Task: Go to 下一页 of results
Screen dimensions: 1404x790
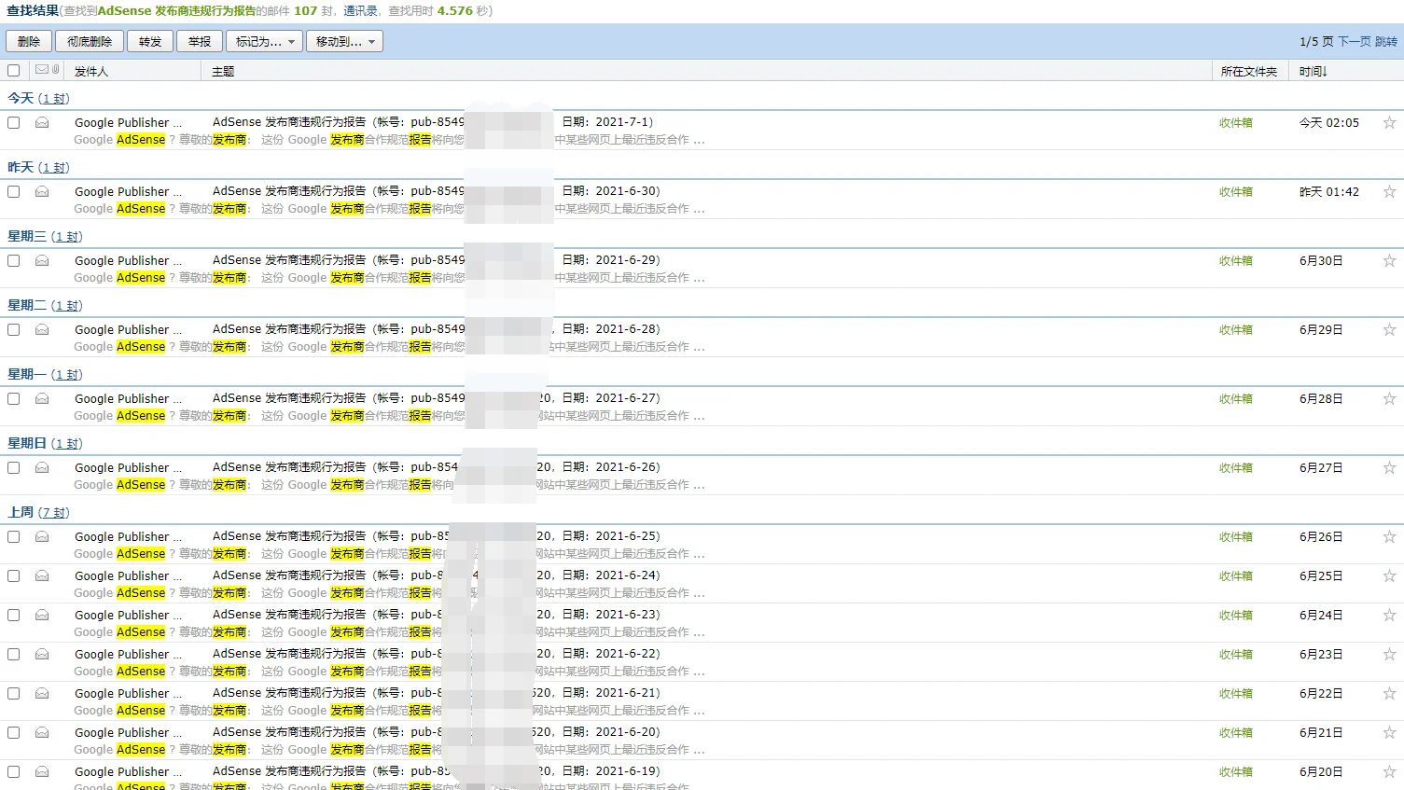Action: (1355, 41)
